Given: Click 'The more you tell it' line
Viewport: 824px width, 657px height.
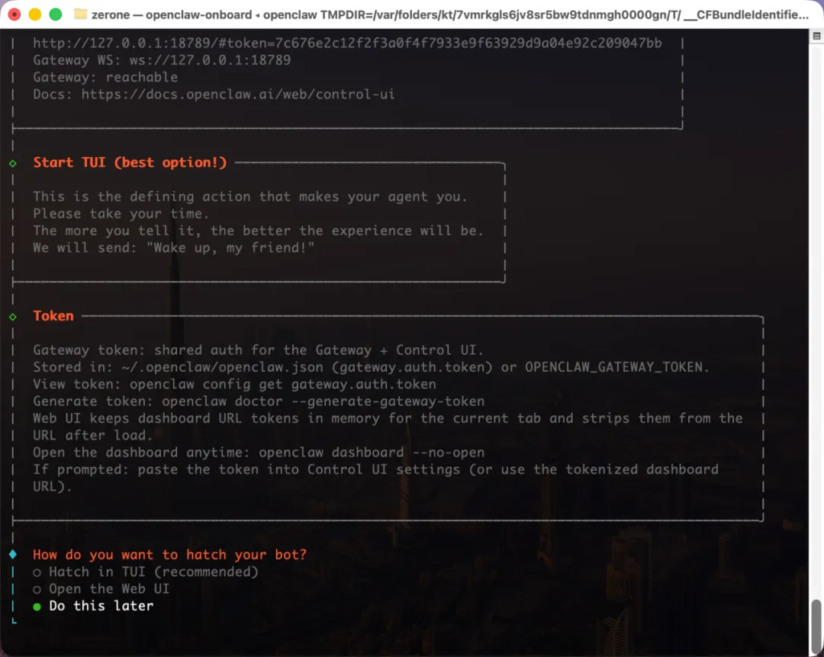Looking at the screenshot, I should tap(258, 230).
